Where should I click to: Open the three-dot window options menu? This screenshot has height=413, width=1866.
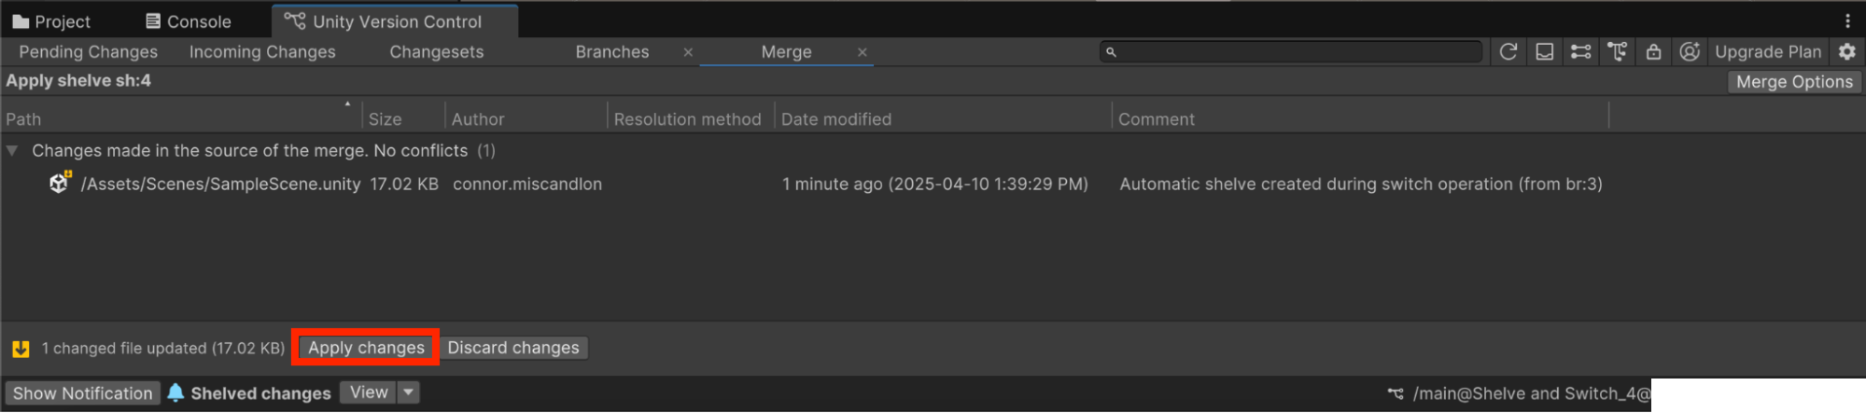point(1847,21)
